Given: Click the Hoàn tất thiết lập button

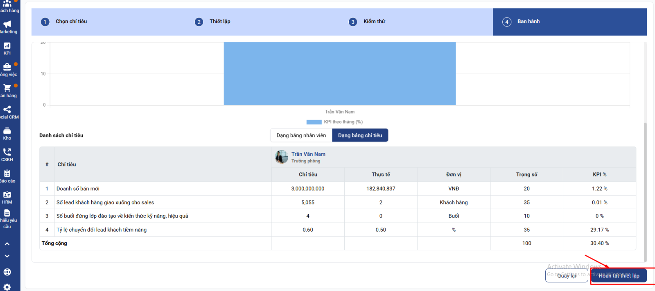Looking at the screenshot, I should click(619, 275).
